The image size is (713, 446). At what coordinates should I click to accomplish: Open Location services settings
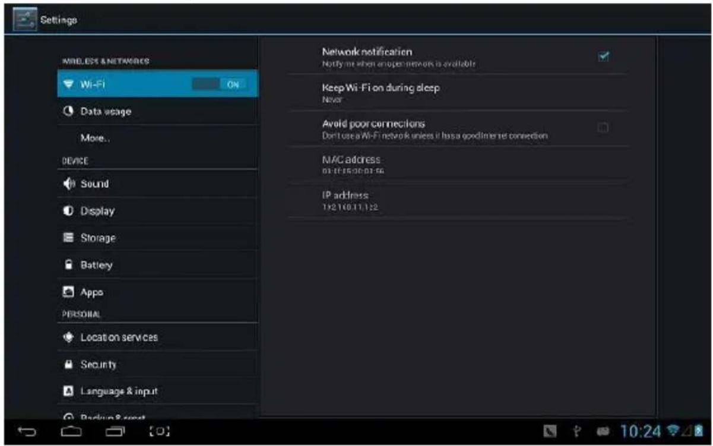(158, 337)
